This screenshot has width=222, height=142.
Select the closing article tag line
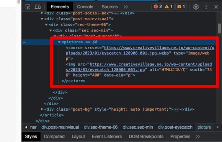[x=52, y=115]
